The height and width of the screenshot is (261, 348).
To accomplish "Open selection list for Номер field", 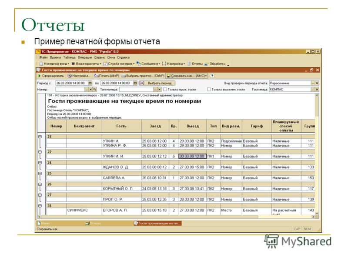I will click(x=87, y=90).
